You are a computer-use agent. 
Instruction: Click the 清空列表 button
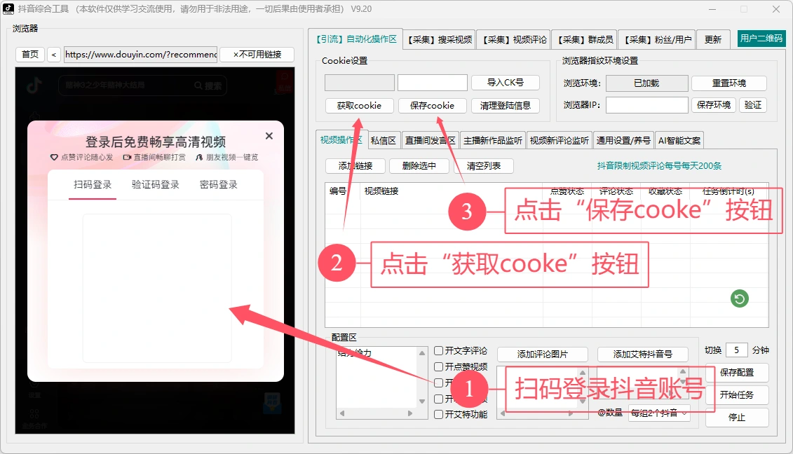click(x=484, y=166)
